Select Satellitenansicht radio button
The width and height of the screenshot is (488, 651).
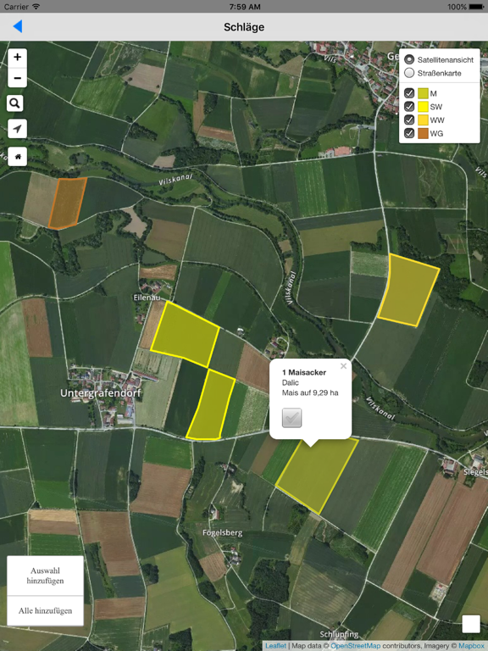(409, 59)
